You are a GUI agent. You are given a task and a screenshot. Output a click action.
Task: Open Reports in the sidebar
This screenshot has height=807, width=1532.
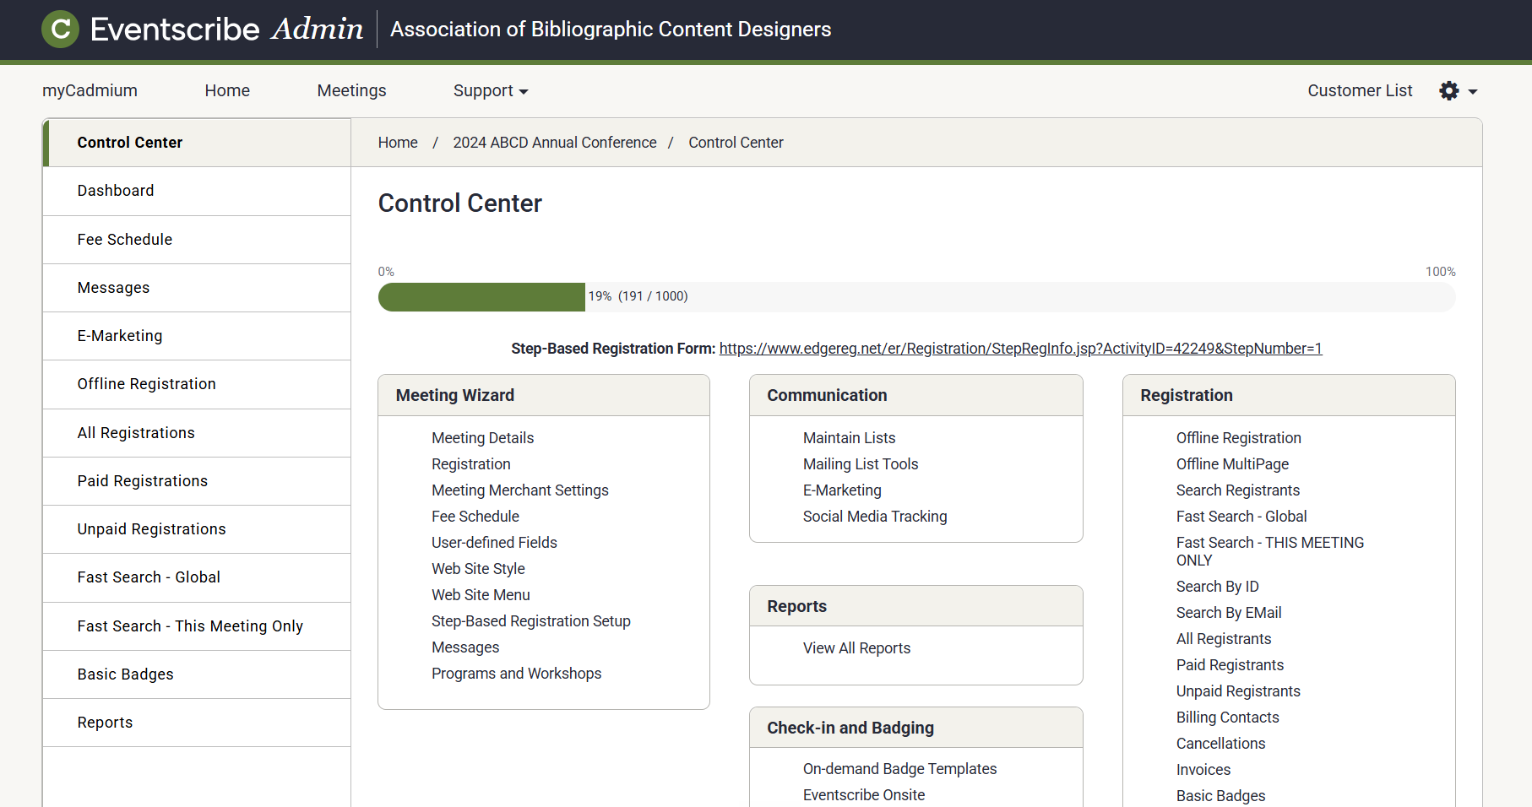(x=197, y=723)
